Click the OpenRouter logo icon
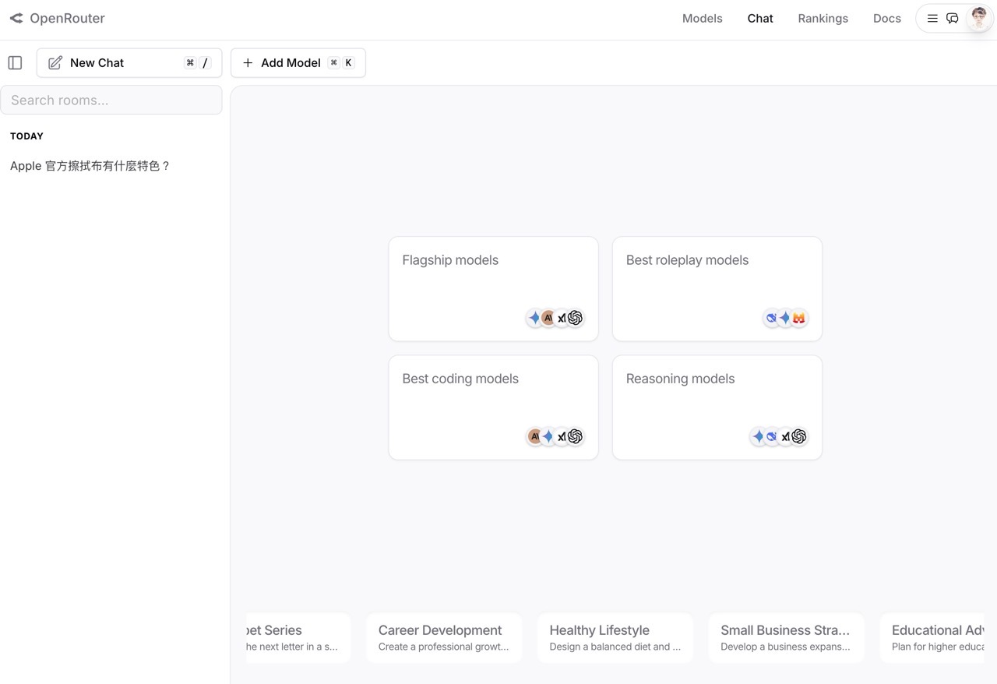Viewport: 997px width, 684px height. point(16,18)
